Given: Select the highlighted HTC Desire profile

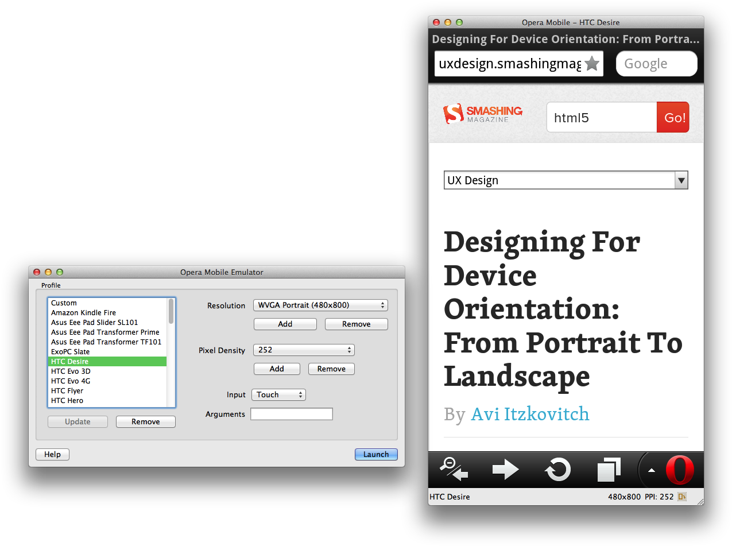Looking at the screenshot, I should (107, 362).
